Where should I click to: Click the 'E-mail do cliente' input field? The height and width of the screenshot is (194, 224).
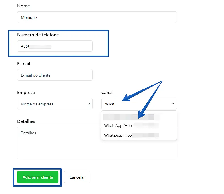(x=55, y=75)
